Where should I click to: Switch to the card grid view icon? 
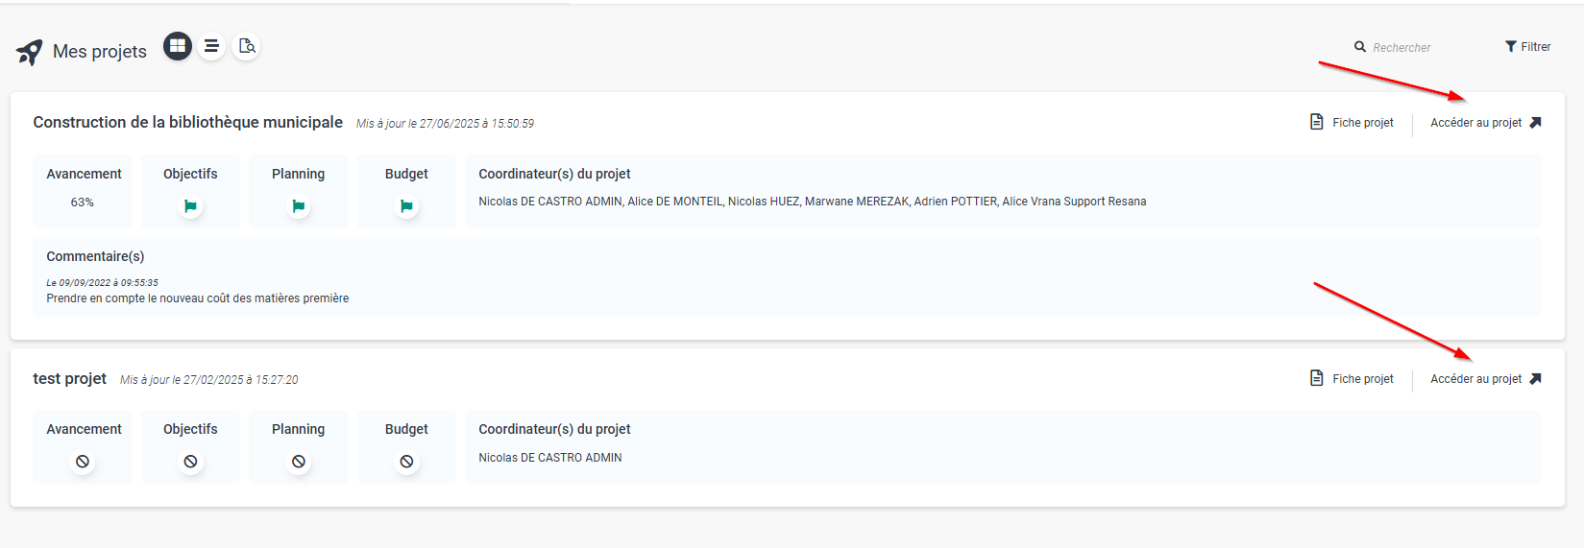point(178,46)
